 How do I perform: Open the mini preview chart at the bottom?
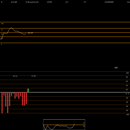(64, 125)
